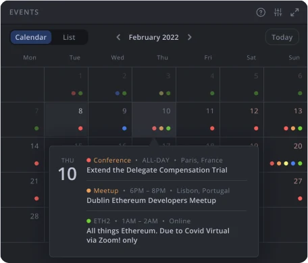Viewport: 308px width, 263px height.
Task: Click the ALL-DAY label in popup
Action: point(156,160)
